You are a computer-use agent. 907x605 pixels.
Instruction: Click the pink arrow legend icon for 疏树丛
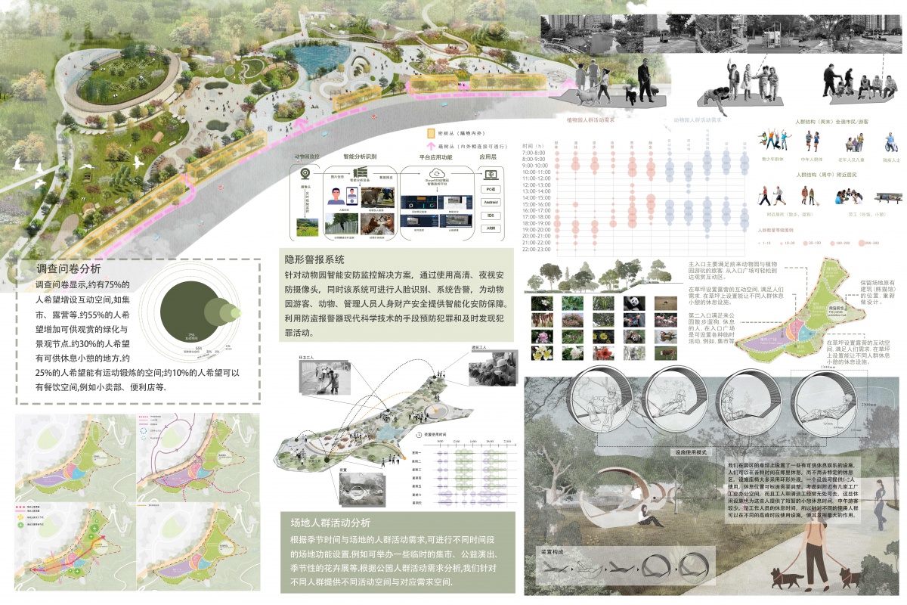pos(431,146)
